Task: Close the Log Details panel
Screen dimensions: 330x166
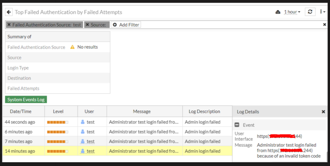Action: [x=323, y=111]
